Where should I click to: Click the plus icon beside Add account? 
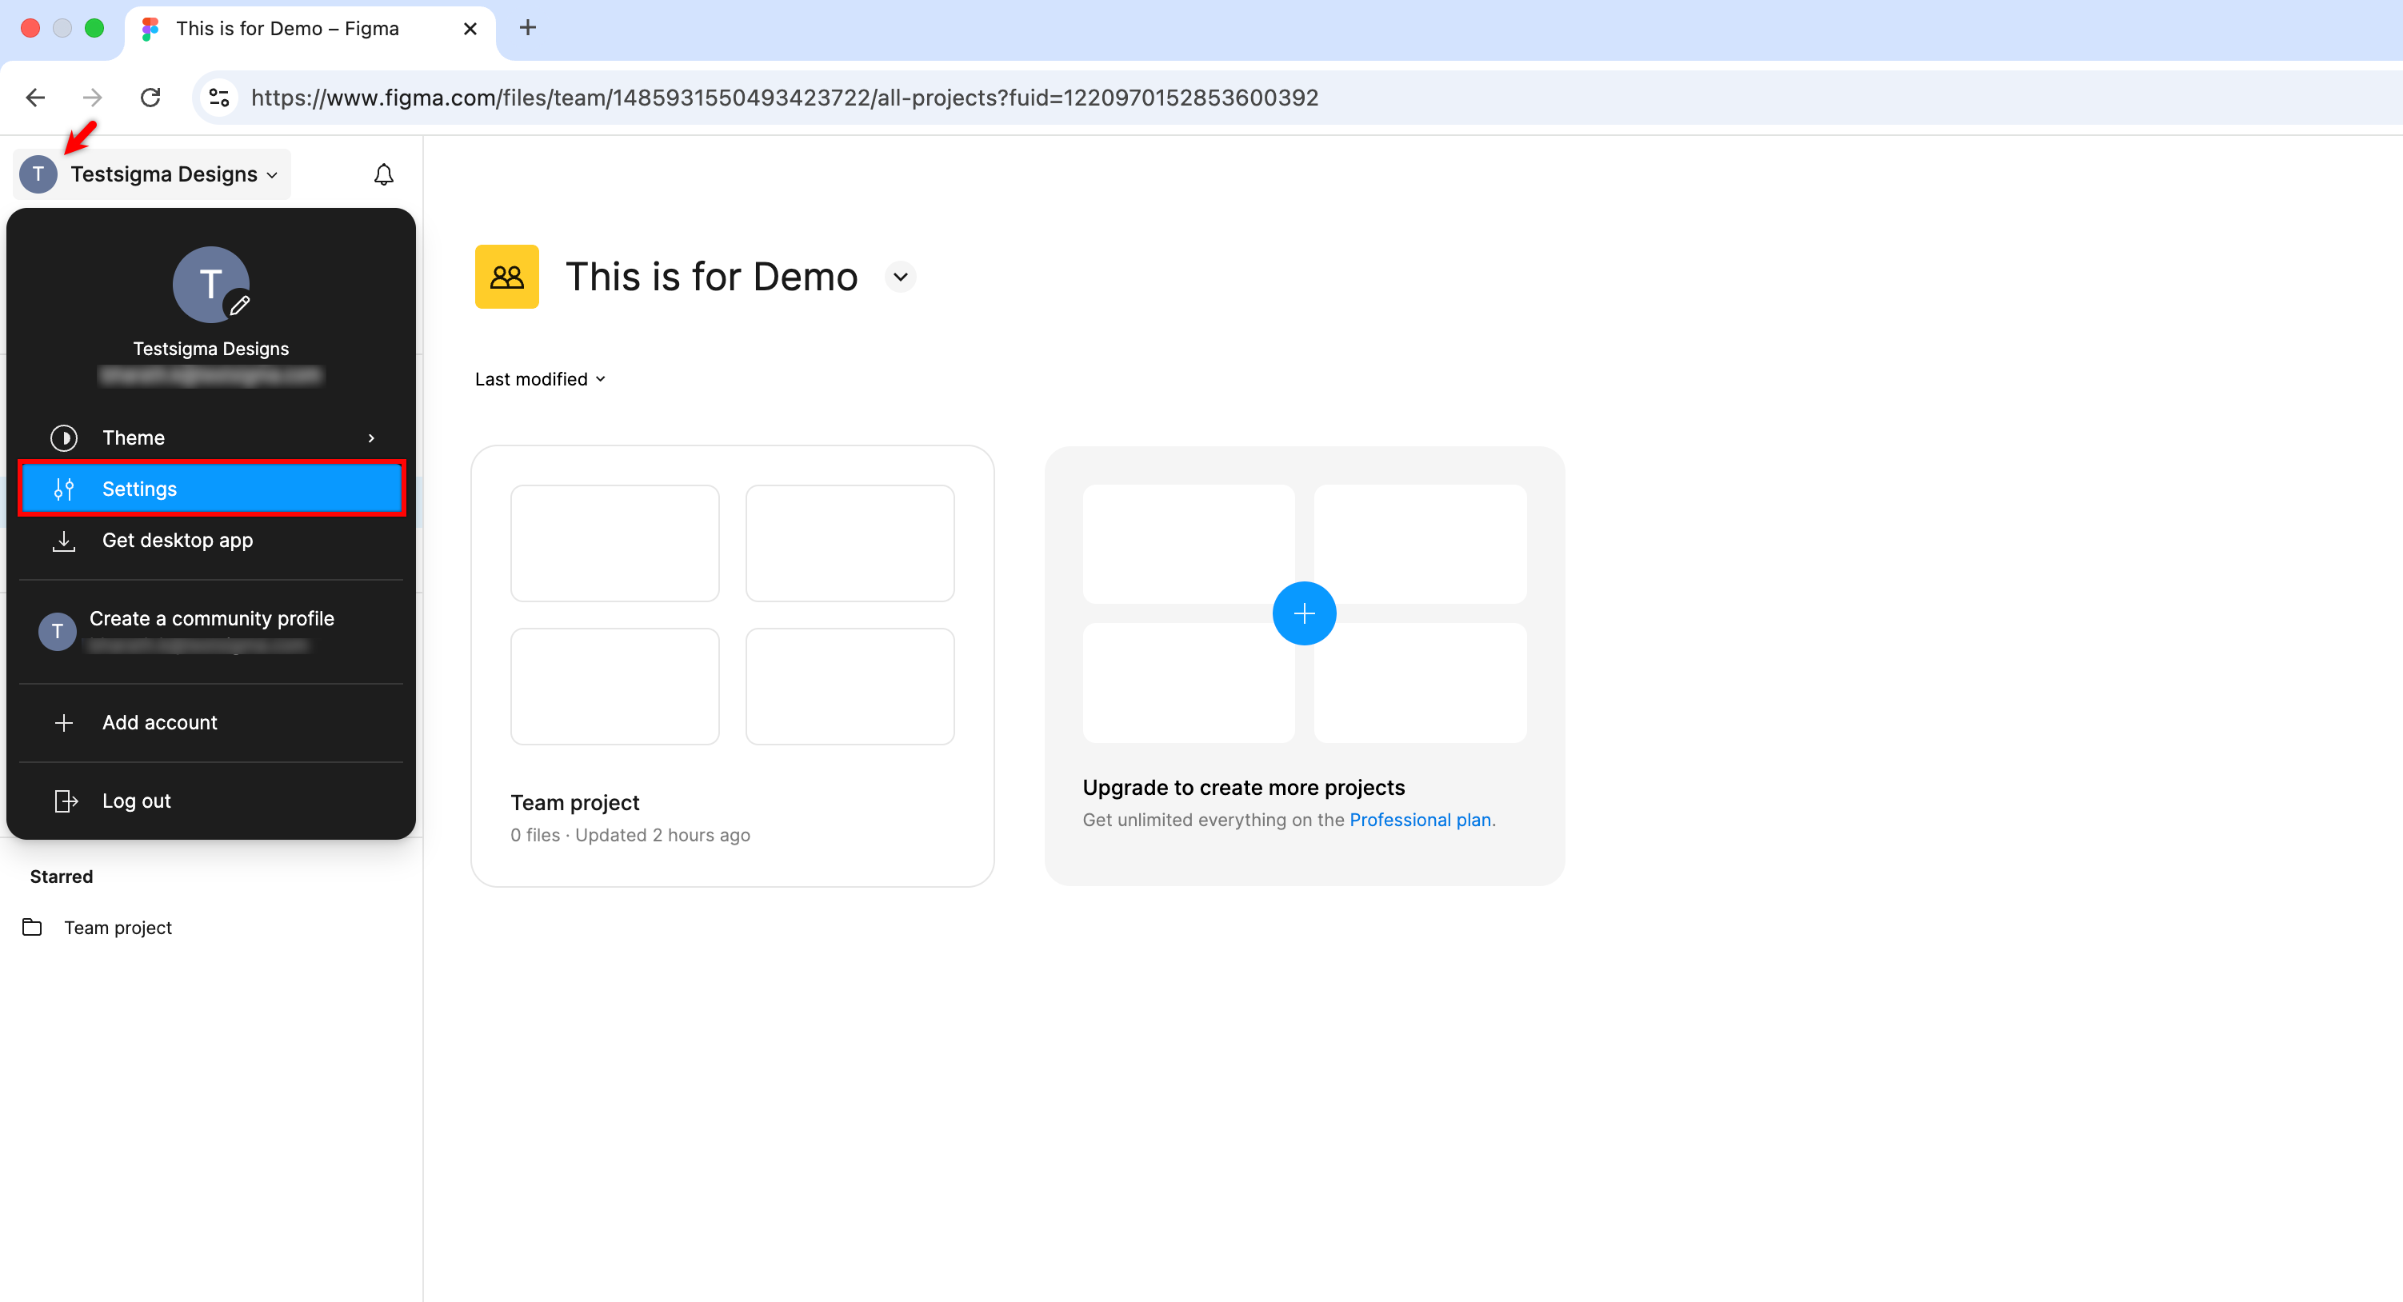point(63,722)
